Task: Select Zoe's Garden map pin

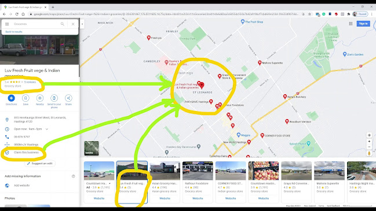Action: pyautogui.click(x=345, y=54)
